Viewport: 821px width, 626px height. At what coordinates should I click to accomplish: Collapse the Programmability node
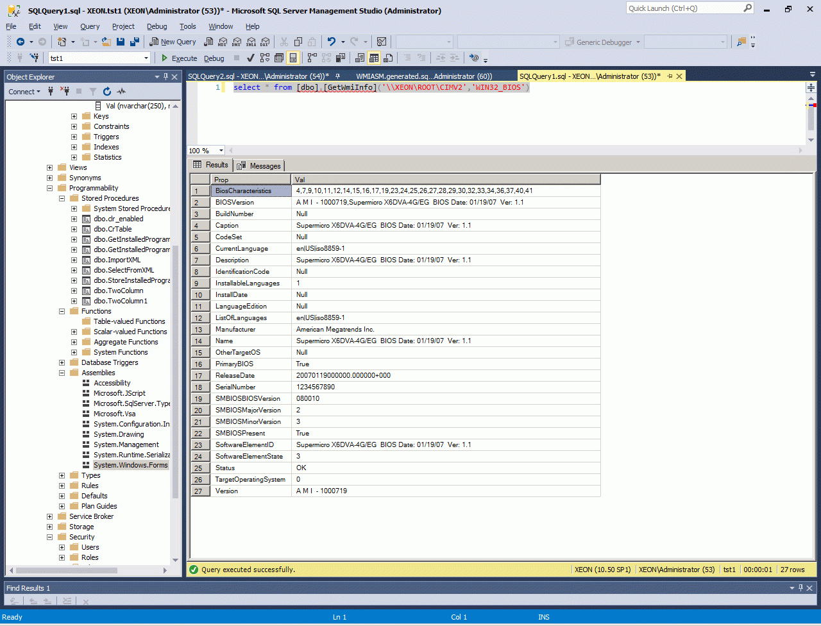[x=50, y=188]
